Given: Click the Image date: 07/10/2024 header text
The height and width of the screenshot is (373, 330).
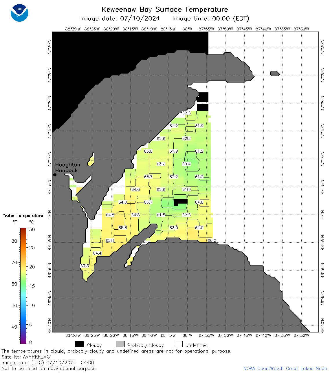Looking at the screenshot, I should pyautogui.click(x=120, y=19).
